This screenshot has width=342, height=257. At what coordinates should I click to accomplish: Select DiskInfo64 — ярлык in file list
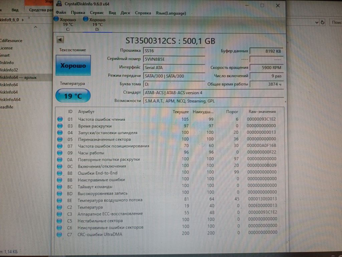click(18, 77)
